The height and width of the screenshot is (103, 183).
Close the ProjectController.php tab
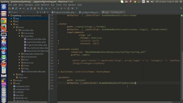coord(76,12)
